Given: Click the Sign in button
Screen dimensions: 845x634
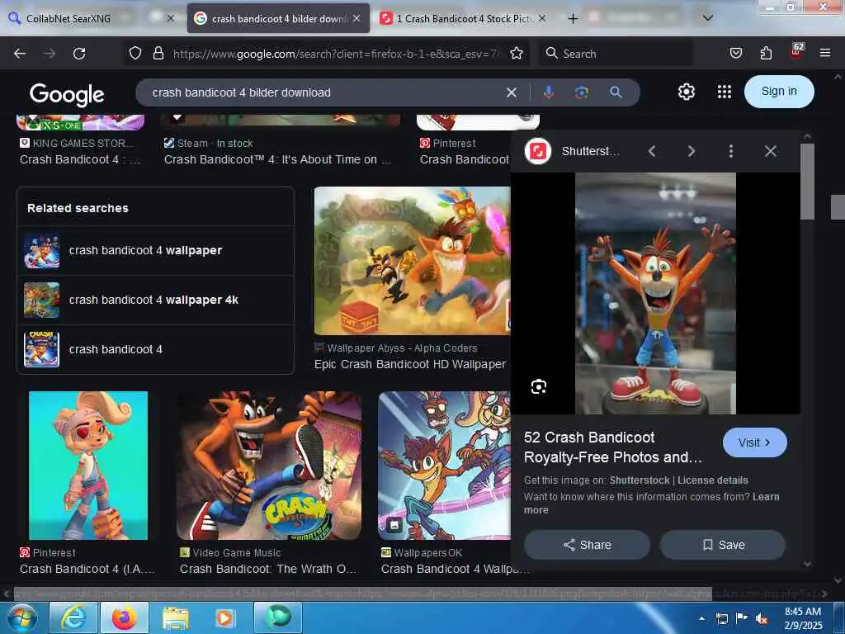Looking at the screenshot, I should (779, 92).
